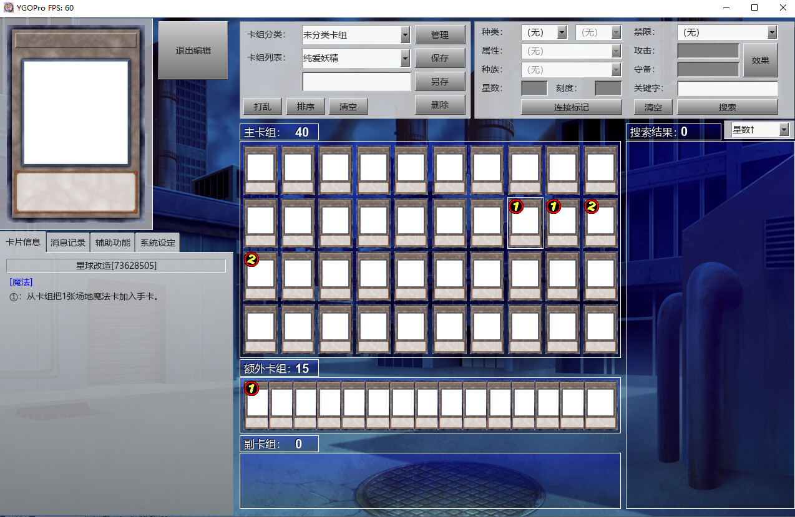This screenshot has width=795, height=517.
Task: Sort the deck with 排序
Action: (x=305, y=107)
